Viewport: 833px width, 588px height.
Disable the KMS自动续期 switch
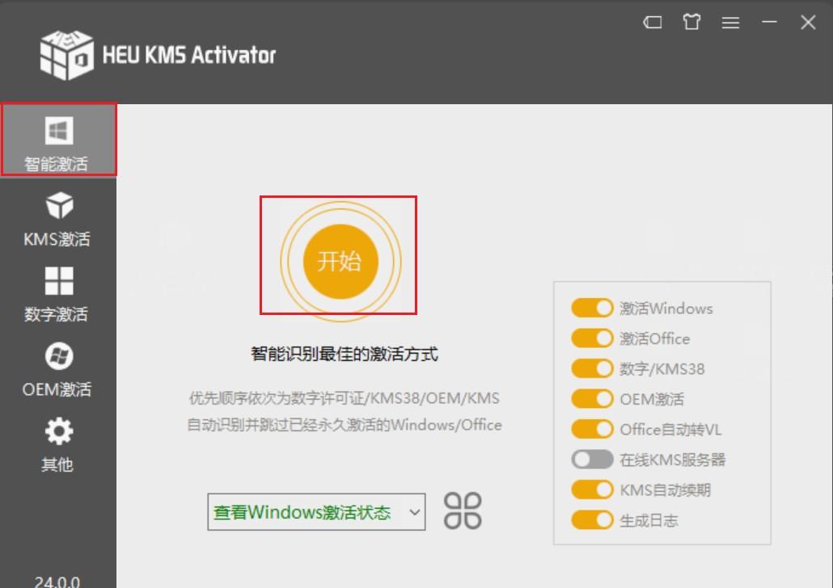click(x=592, y=489)
